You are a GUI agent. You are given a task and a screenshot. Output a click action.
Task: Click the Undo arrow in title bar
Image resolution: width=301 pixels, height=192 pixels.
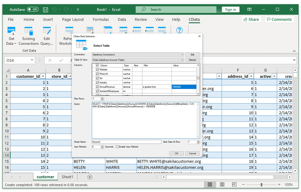coord(54,9)
